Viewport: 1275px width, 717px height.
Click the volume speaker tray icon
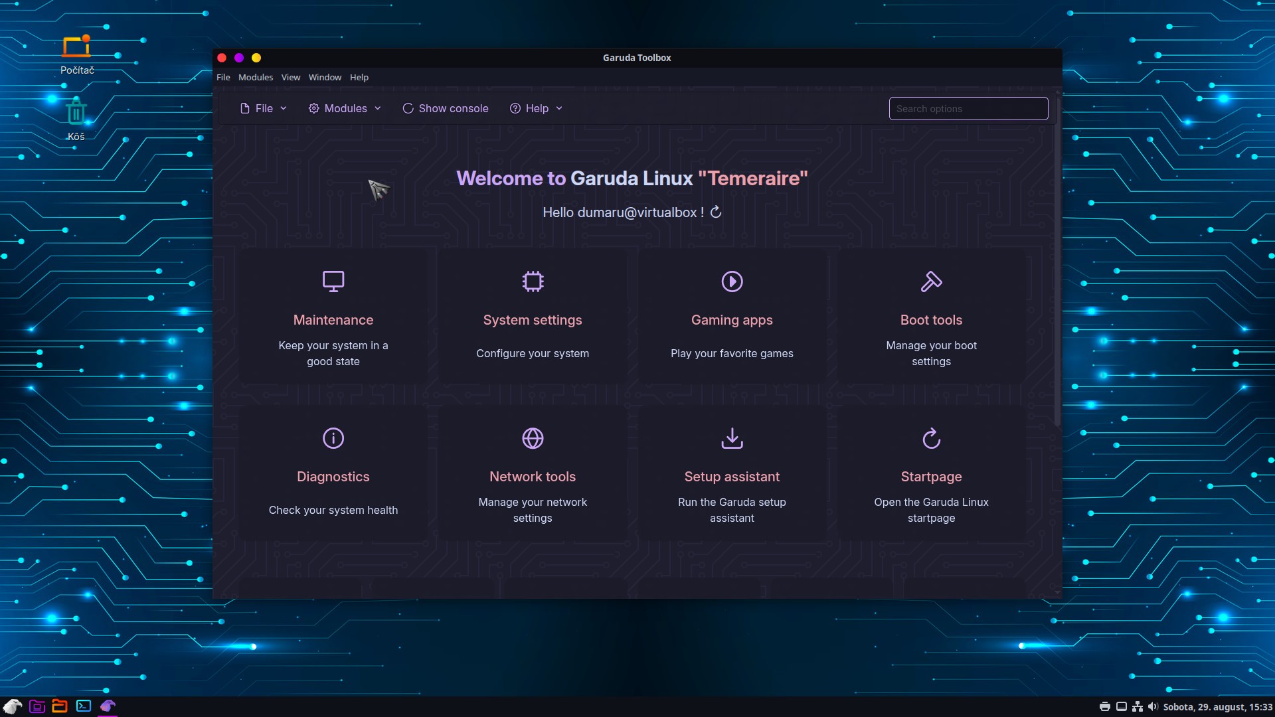[x=1153, y=707]
